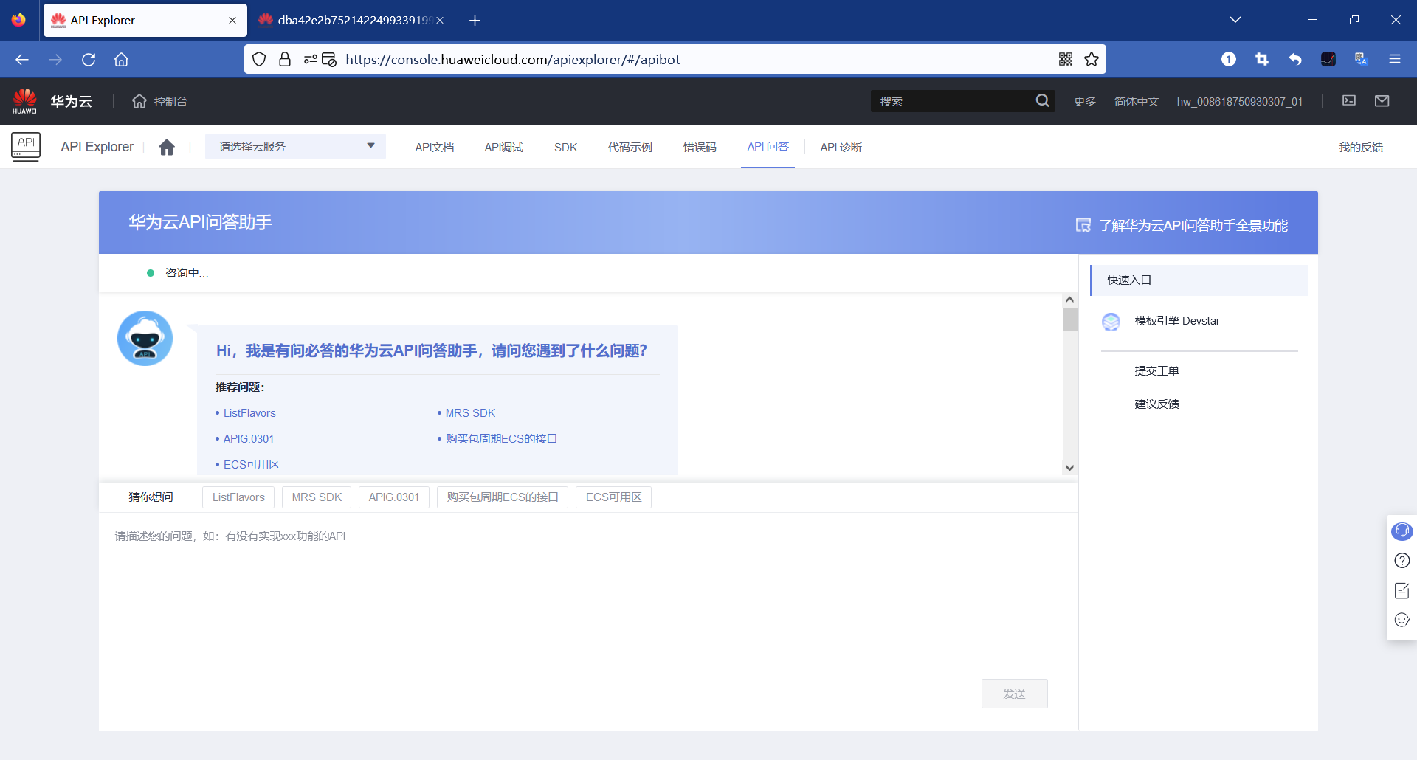Click the floating help question-mark icon

(x=1402, y=561)
